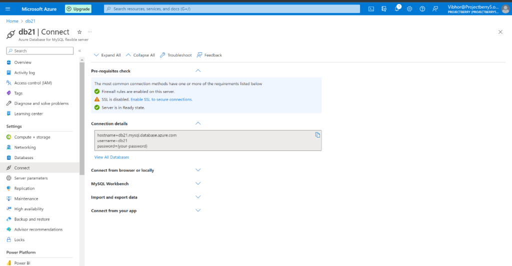Click 'Firewall rules are enabled on this server'
This screenshot has width=512, height=266.
coord(138,91)
